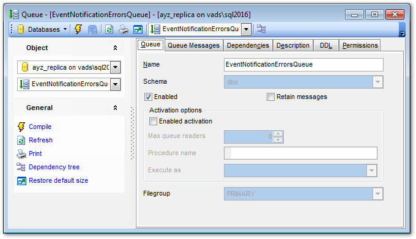Click the sidebar splitter handle dots
The height and width of the screenshot is (239, 416).
click(x=132, y=133)
